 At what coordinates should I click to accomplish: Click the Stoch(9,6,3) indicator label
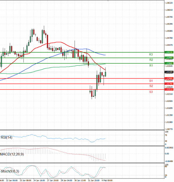(x=10, y=171)
